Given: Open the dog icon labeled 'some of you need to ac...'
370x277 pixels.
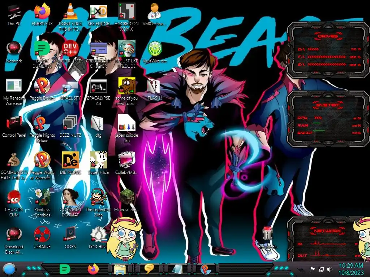Looking at the screenshot, I should (126, 92).
